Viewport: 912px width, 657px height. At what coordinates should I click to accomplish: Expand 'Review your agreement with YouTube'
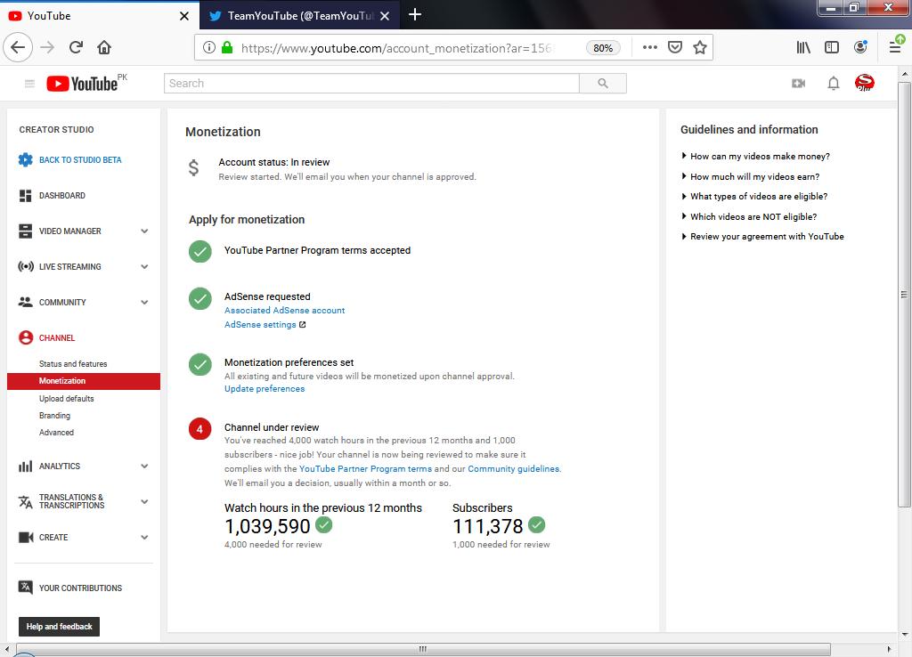tap(762, 236)
